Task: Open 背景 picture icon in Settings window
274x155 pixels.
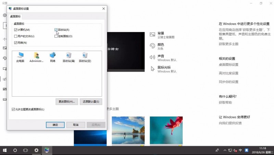Action: tap(152, 34)
